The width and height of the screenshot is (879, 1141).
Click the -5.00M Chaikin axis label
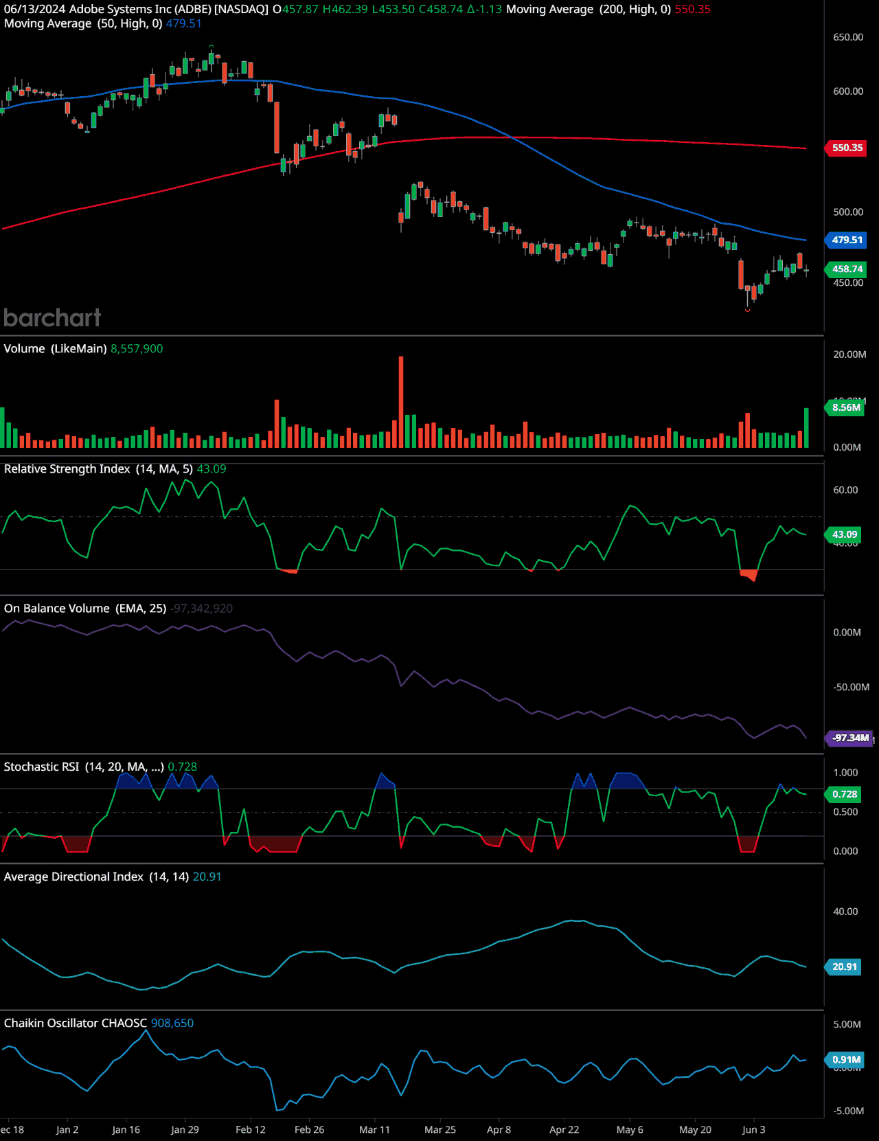(x=848, y=1111)
